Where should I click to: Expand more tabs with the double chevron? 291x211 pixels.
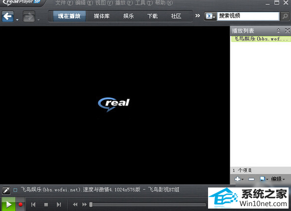197,16
